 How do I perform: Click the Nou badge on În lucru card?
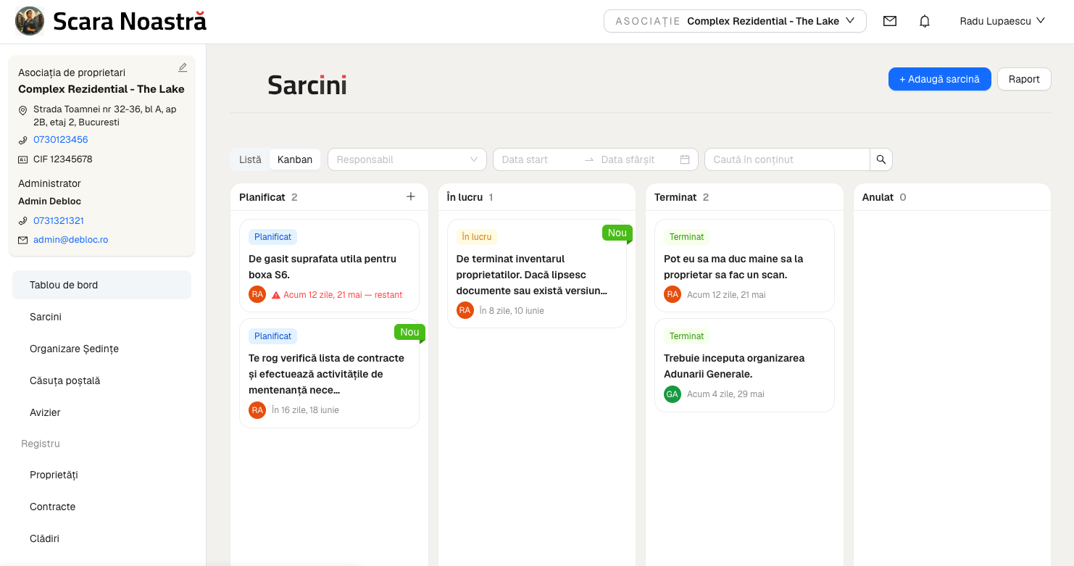coord(617,233)
